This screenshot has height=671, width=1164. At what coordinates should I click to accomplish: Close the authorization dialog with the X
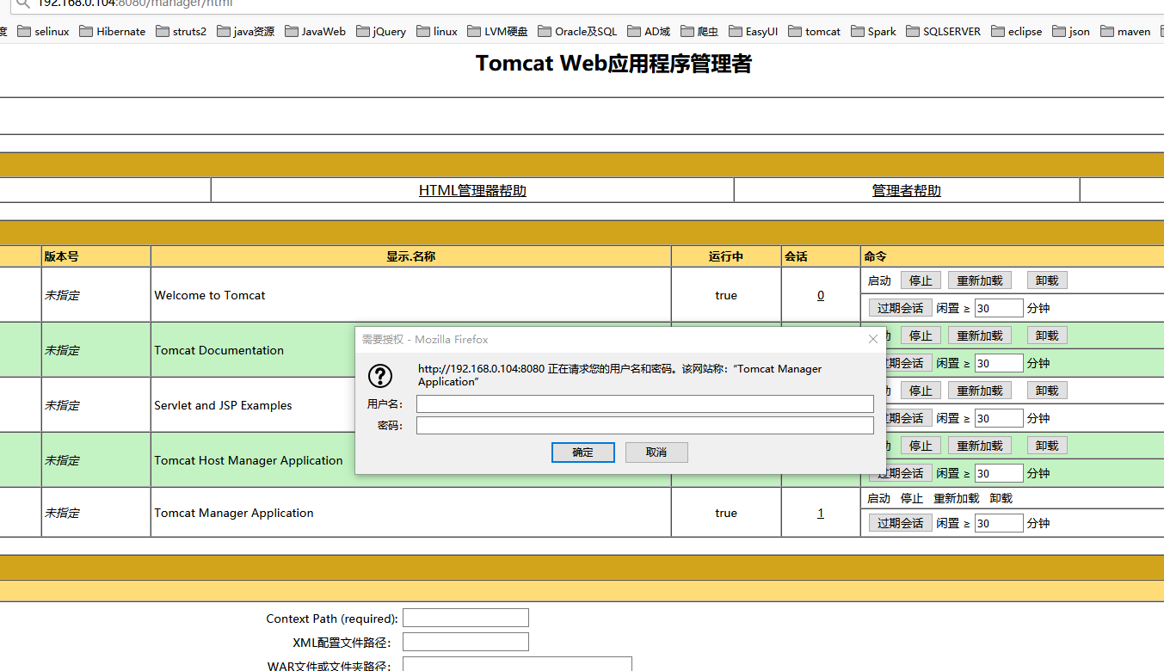point(872,340)
